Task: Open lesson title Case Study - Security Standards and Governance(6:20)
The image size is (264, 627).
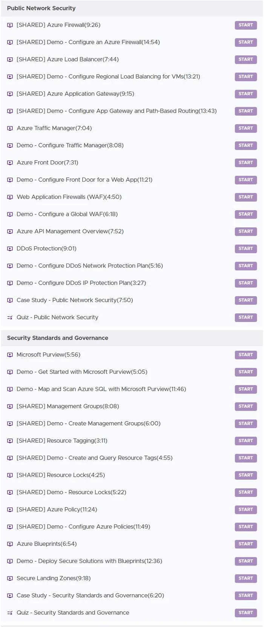Action: [x=90, y=596]
